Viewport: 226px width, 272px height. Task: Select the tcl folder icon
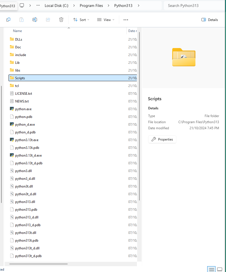[x=12, y=86]
